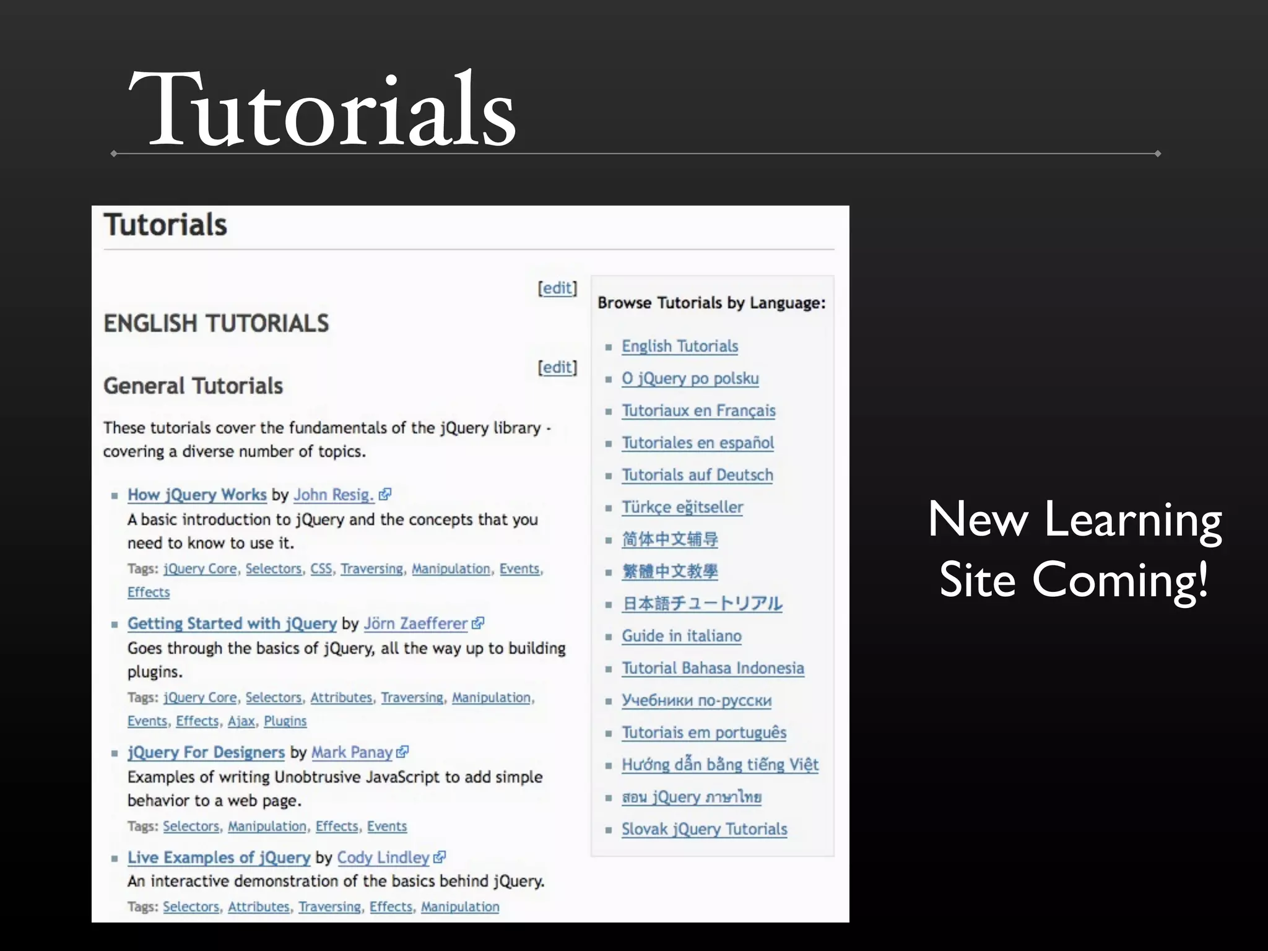Click Plugins tag under Getting Started
The width and height of the screenshot is (1268, 951).
285,721
